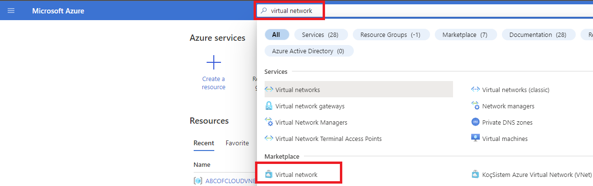Open Network managers result
The height and width of the screenshot is (186, 593).
click(x=508, y=106)
